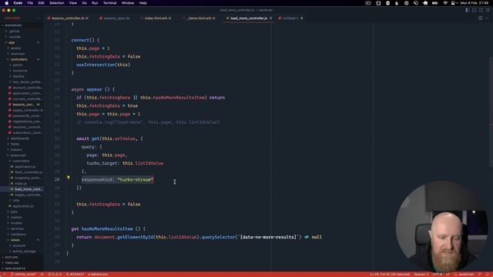Toggle bottom panel layout icon
493x277 pixels.
pyautogui.click(x=475, y=10)
